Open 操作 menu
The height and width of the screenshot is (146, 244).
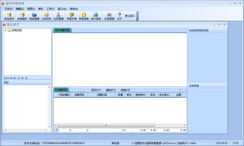41,9
